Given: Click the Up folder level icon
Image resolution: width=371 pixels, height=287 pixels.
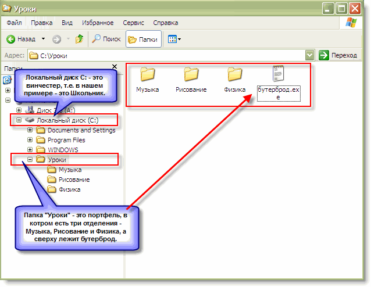Looking at the screenshot, I should pos(79,39).
